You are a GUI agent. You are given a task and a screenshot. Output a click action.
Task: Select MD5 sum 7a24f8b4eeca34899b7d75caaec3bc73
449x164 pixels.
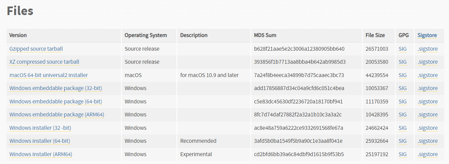(x=299, y=75)
